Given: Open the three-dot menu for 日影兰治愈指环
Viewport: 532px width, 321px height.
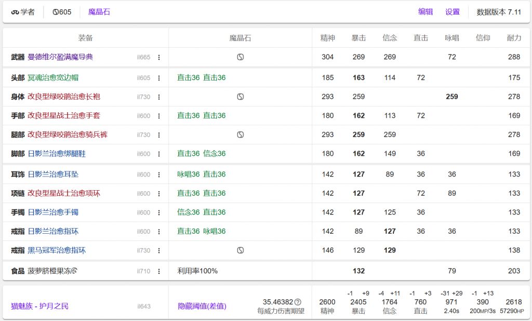Looking at the screenshot, I should tap(159, 231).
